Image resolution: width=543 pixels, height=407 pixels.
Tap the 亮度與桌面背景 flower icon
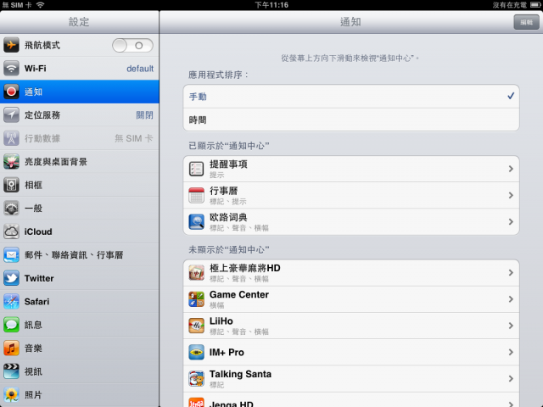pyautogui.click(x=11, y=162)
